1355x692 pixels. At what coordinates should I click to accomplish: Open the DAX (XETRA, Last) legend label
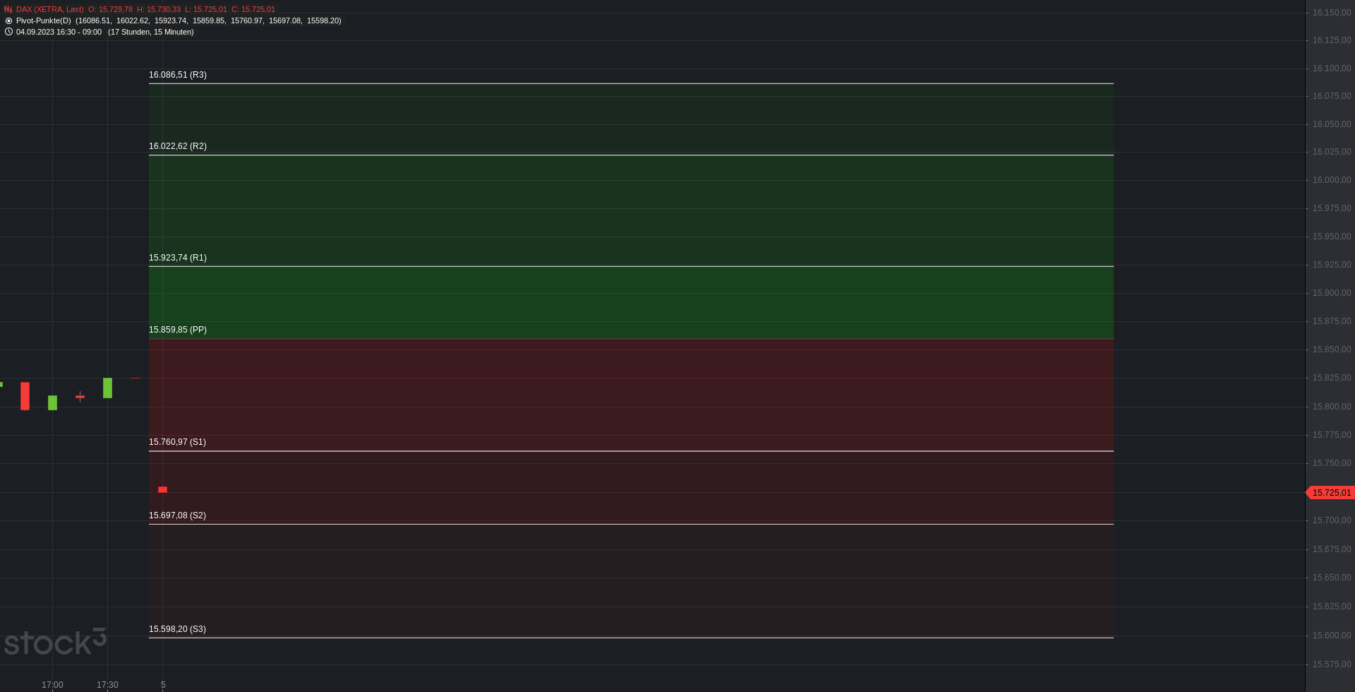click(x=49, y=10)
